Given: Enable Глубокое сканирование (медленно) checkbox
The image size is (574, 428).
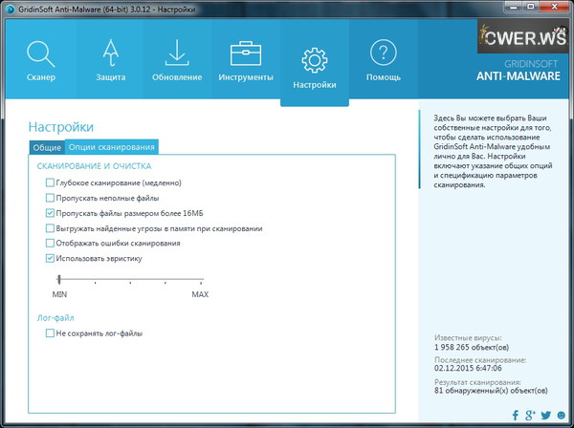Looking at the screenshot, I should point(50,182).
